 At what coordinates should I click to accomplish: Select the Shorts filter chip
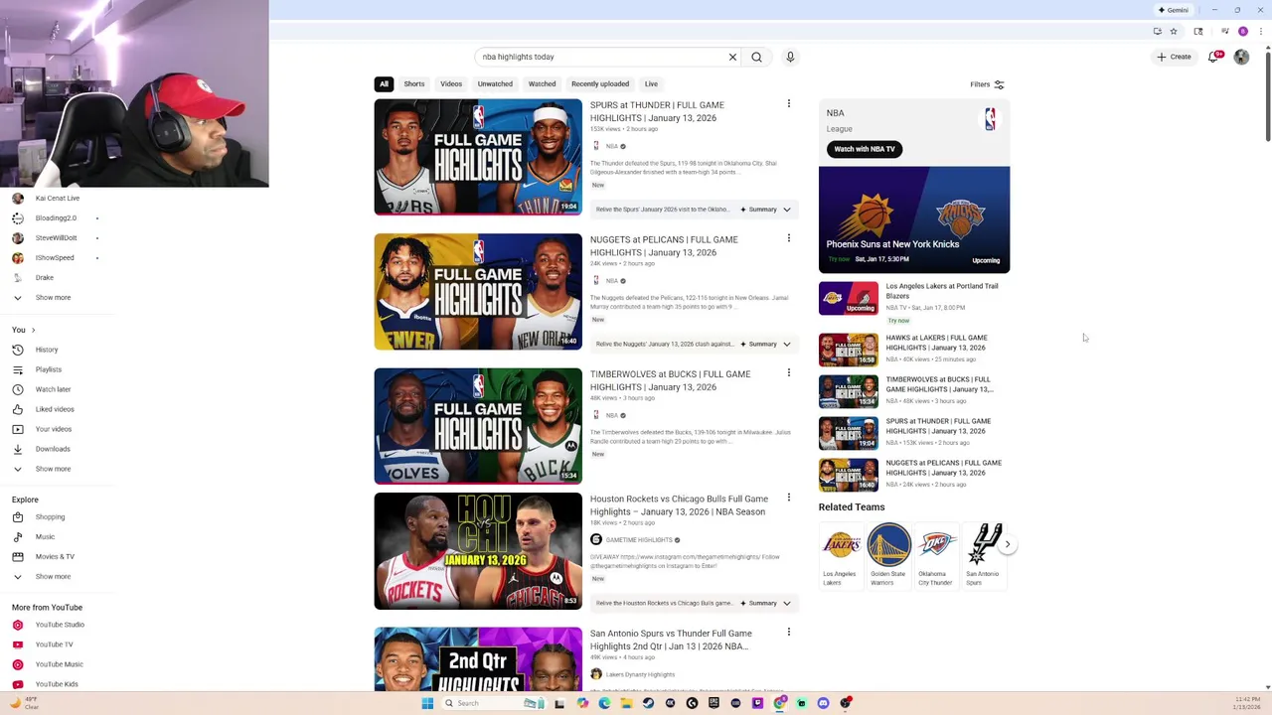click(x=414, y=84)
